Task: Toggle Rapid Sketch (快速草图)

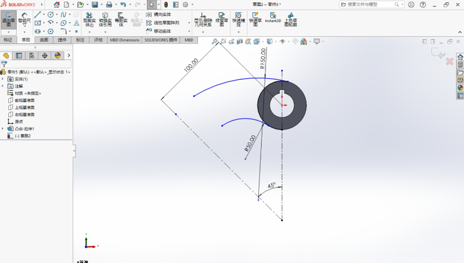Action: [255, 20]
